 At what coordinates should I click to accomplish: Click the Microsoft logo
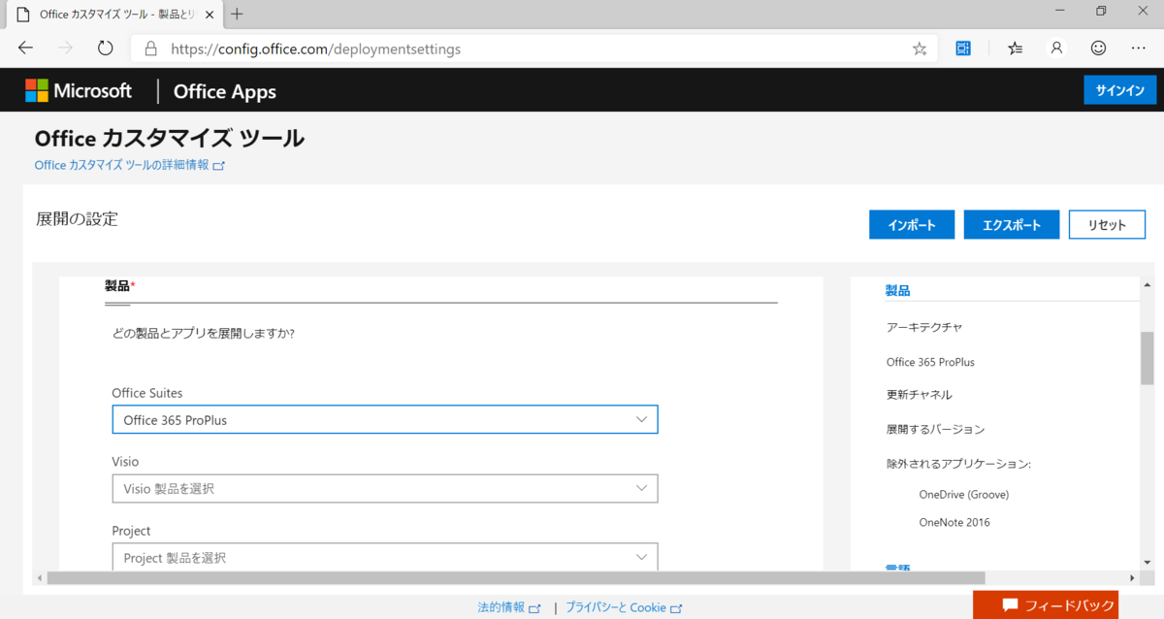pyautogui.click(x=79, y=90)
